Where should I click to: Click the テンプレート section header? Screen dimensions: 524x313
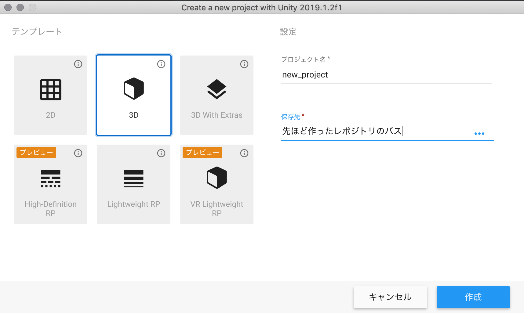pyautogui.click(x=37, y=31)
